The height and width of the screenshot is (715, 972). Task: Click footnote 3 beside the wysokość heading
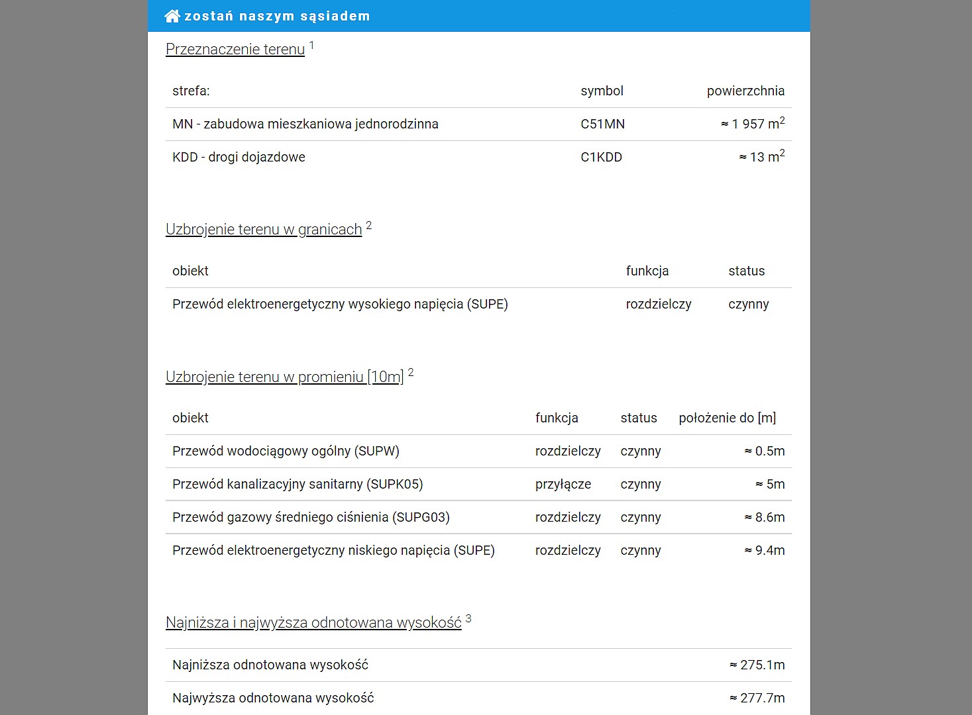[468, 618]
